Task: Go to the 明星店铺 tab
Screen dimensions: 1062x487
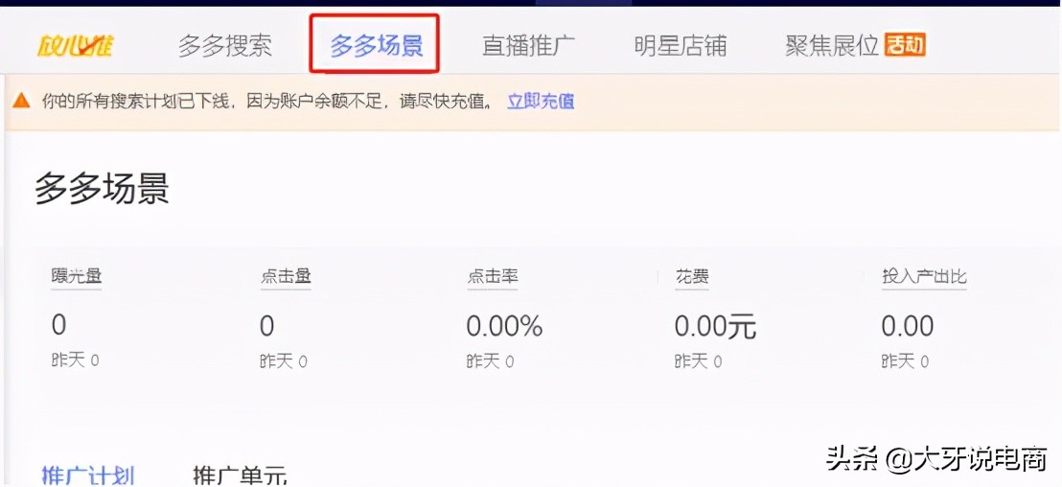Action: pyautogui.click(x=680, y=45)
